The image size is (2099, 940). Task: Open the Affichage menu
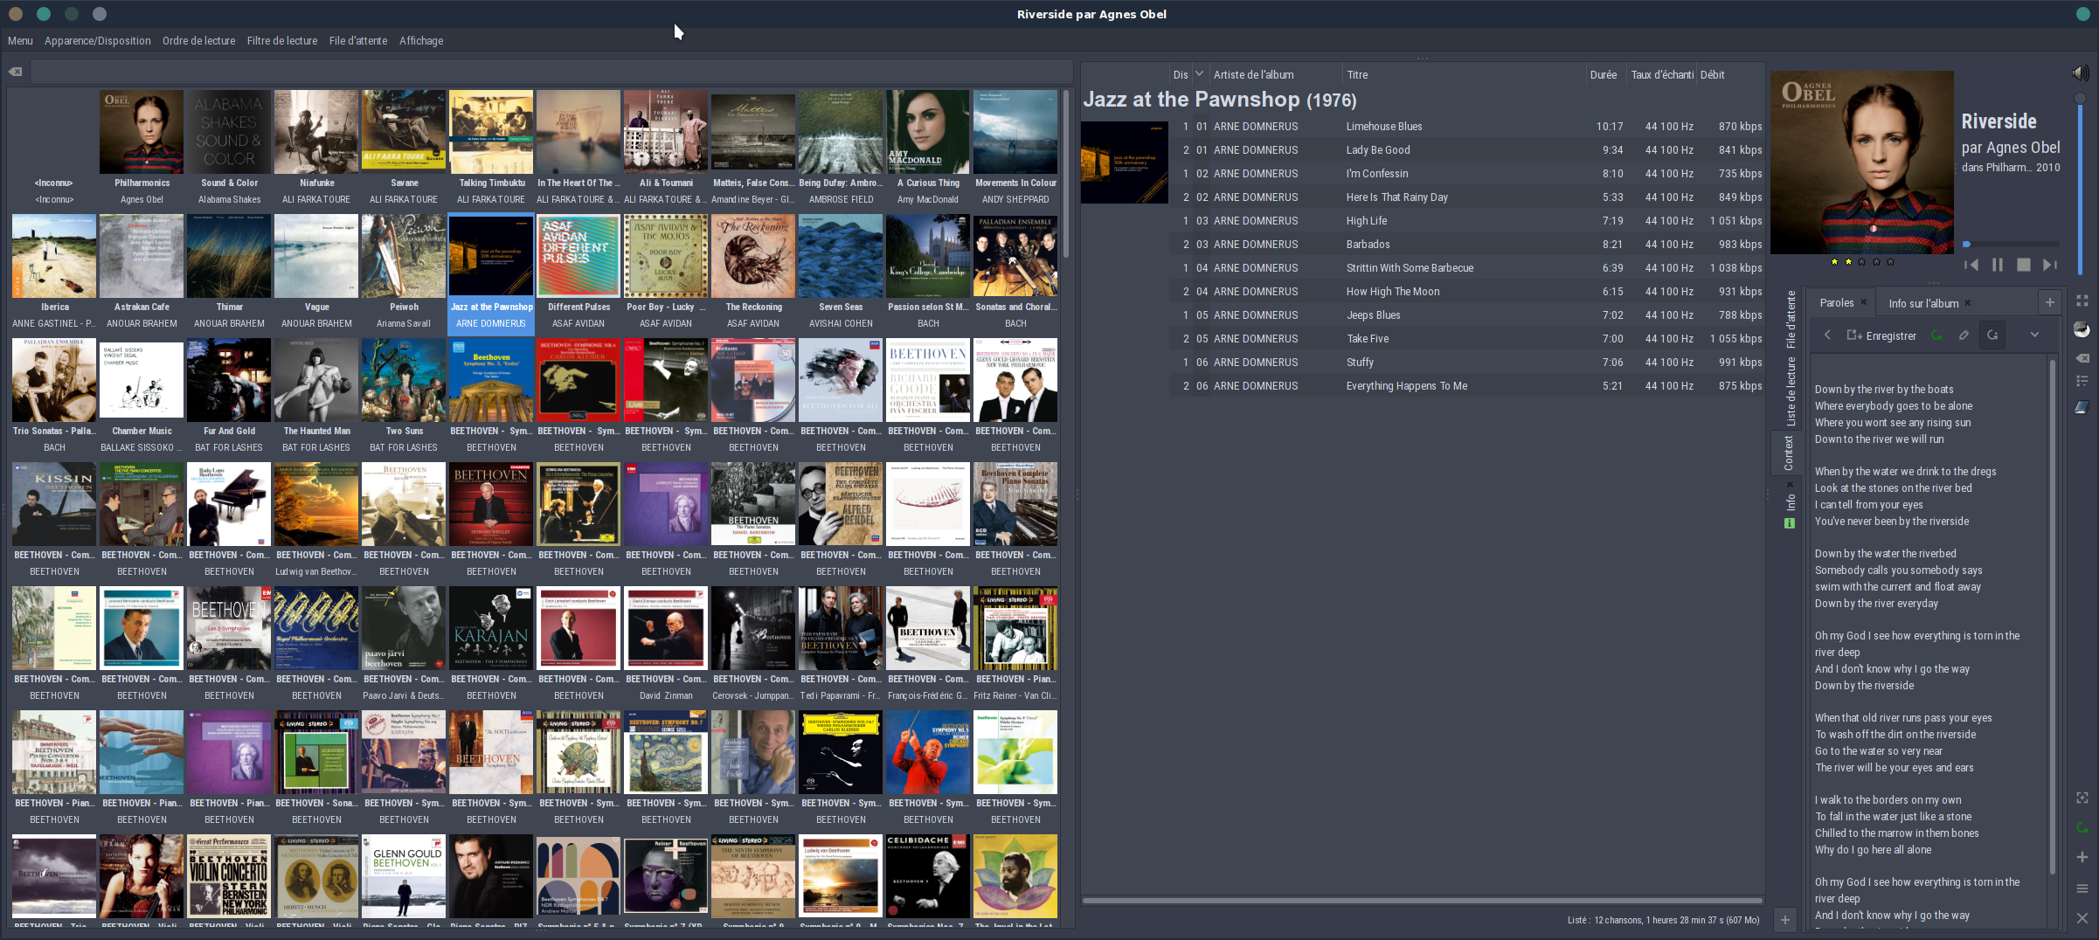[421, 41]
